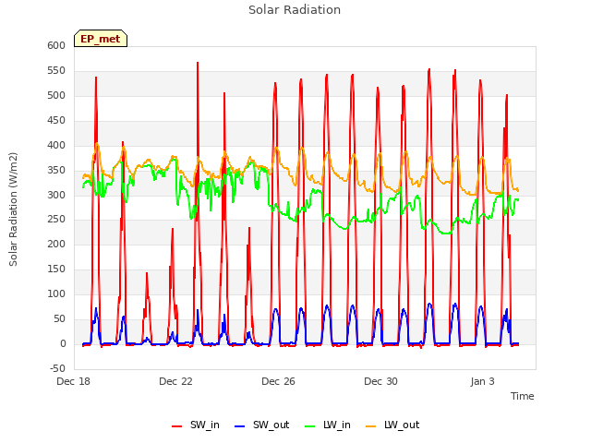Click the 350 y-axis label

point(56,170)
